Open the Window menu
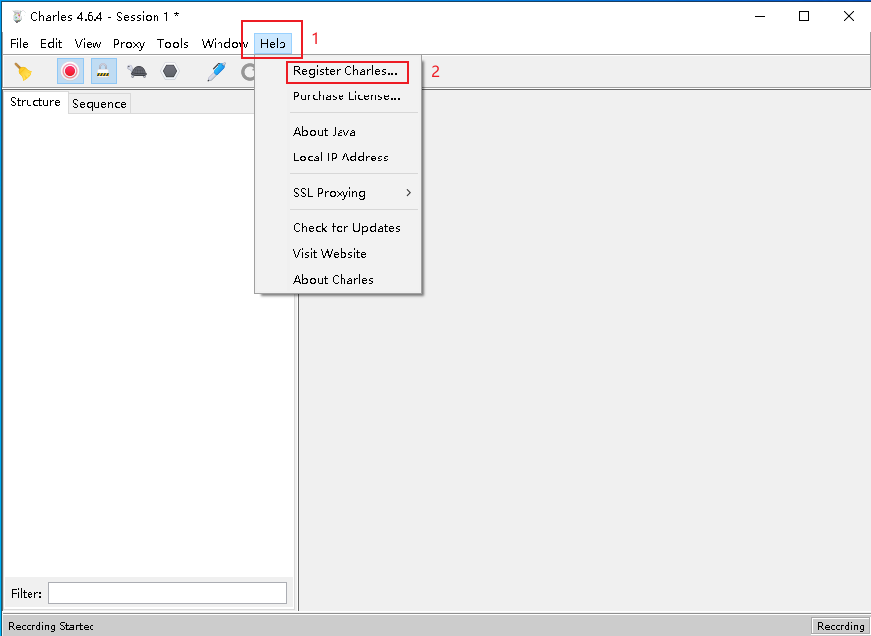871x636 pixels. click(x=224, y=44)
